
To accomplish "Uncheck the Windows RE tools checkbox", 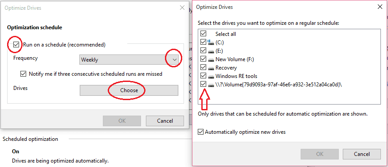I will click(203, 76).
